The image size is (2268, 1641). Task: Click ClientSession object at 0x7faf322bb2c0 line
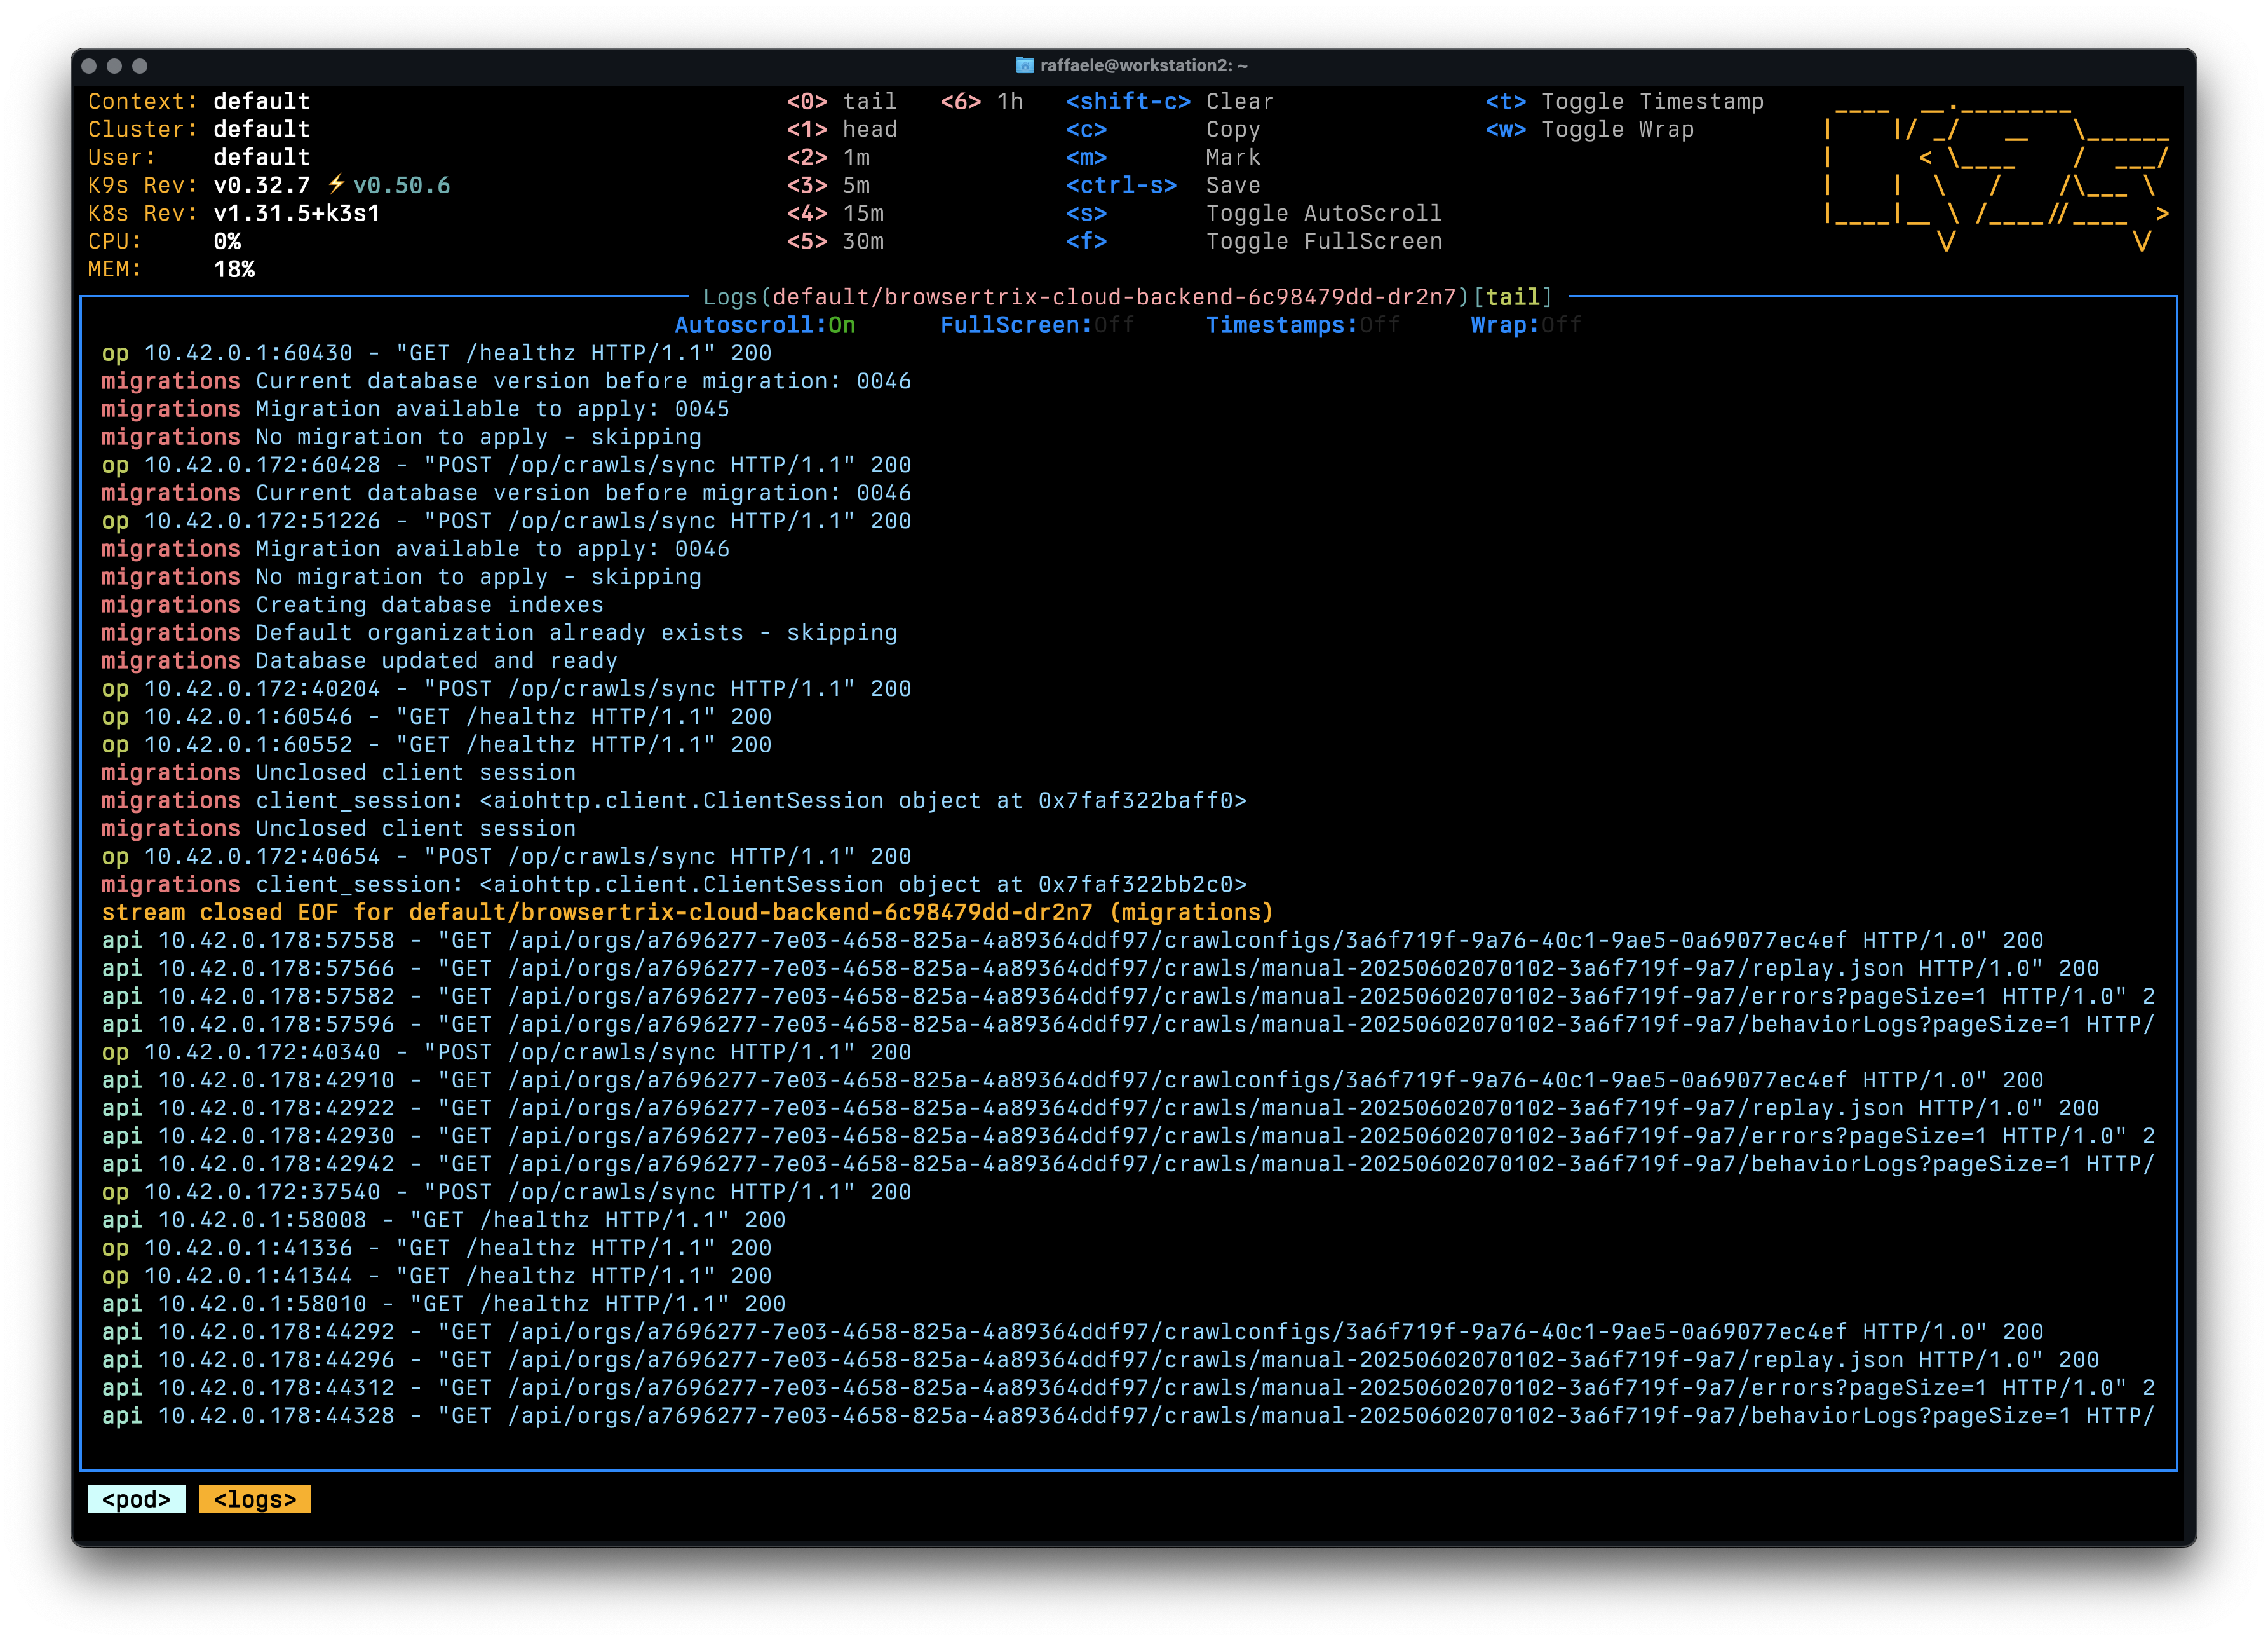click(674, 885)
